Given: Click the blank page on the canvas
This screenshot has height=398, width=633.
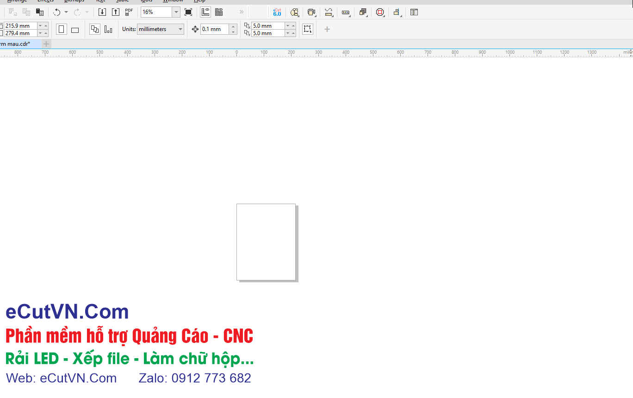Looking at the screenshot, I should (266, 242).
